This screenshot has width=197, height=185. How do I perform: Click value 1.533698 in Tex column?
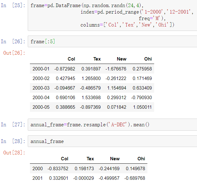[91, 98]
